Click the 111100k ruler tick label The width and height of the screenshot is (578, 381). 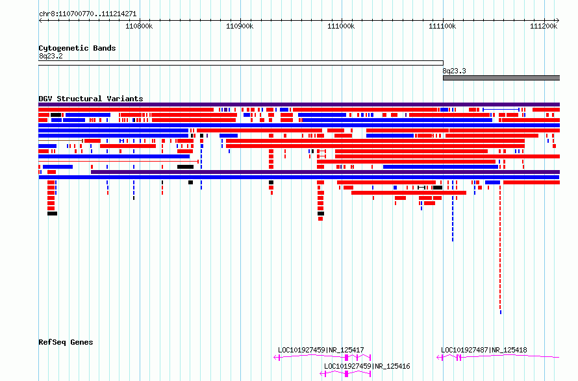pyautogui.click(x=442, y=26)
